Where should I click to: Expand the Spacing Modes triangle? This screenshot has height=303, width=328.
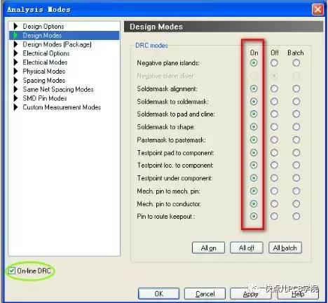(x=15, y=80)
